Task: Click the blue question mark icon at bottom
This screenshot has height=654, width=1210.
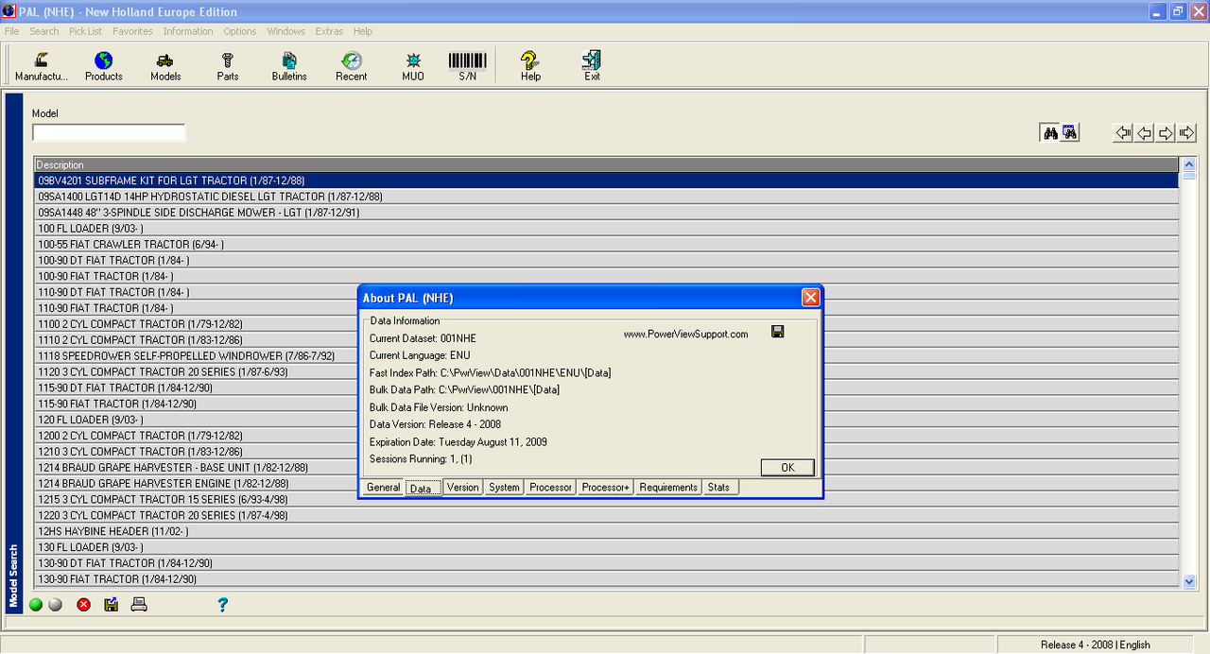Action: coord(222,605)
